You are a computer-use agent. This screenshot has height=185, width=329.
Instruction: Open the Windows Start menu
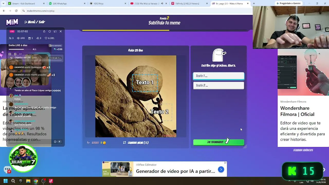tap(6, 181)
